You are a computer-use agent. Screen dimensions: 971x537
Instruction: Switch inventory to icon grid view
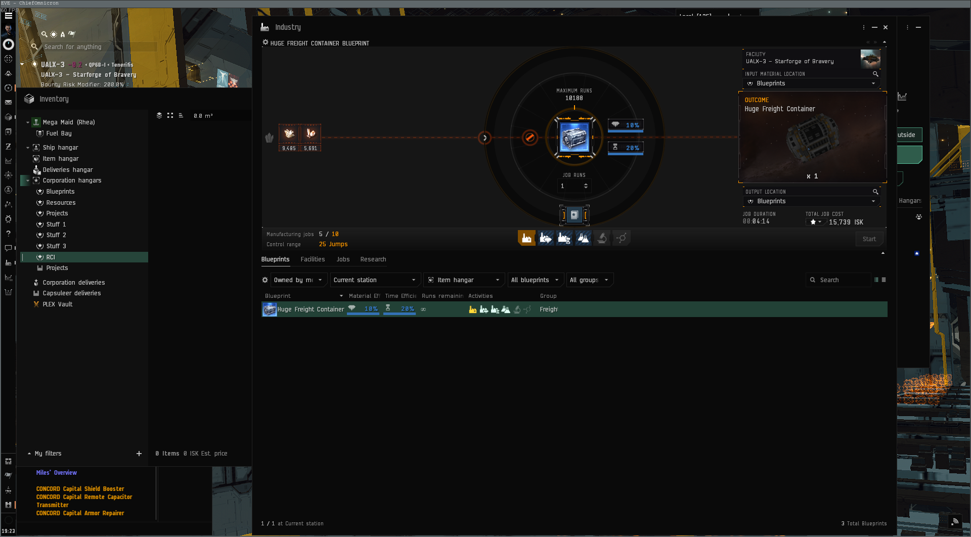tap(170, 116)
